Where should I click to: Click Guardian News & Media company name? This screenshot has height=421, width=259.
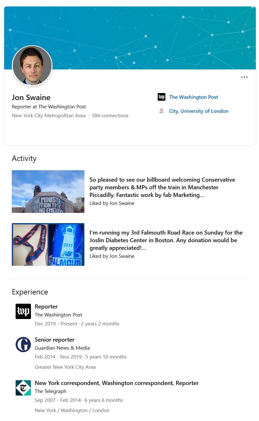[62, 348]
